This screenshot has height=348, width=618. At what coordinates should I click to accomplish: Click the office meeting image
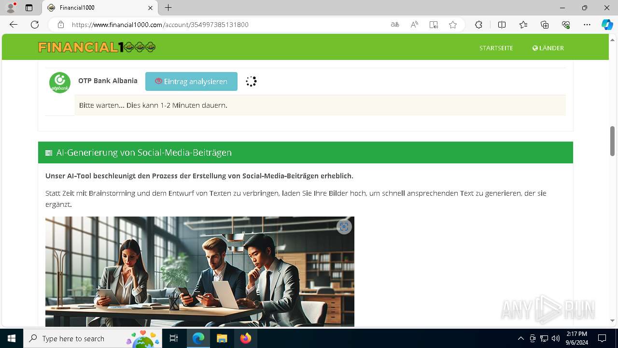click(x=200, y=272)
